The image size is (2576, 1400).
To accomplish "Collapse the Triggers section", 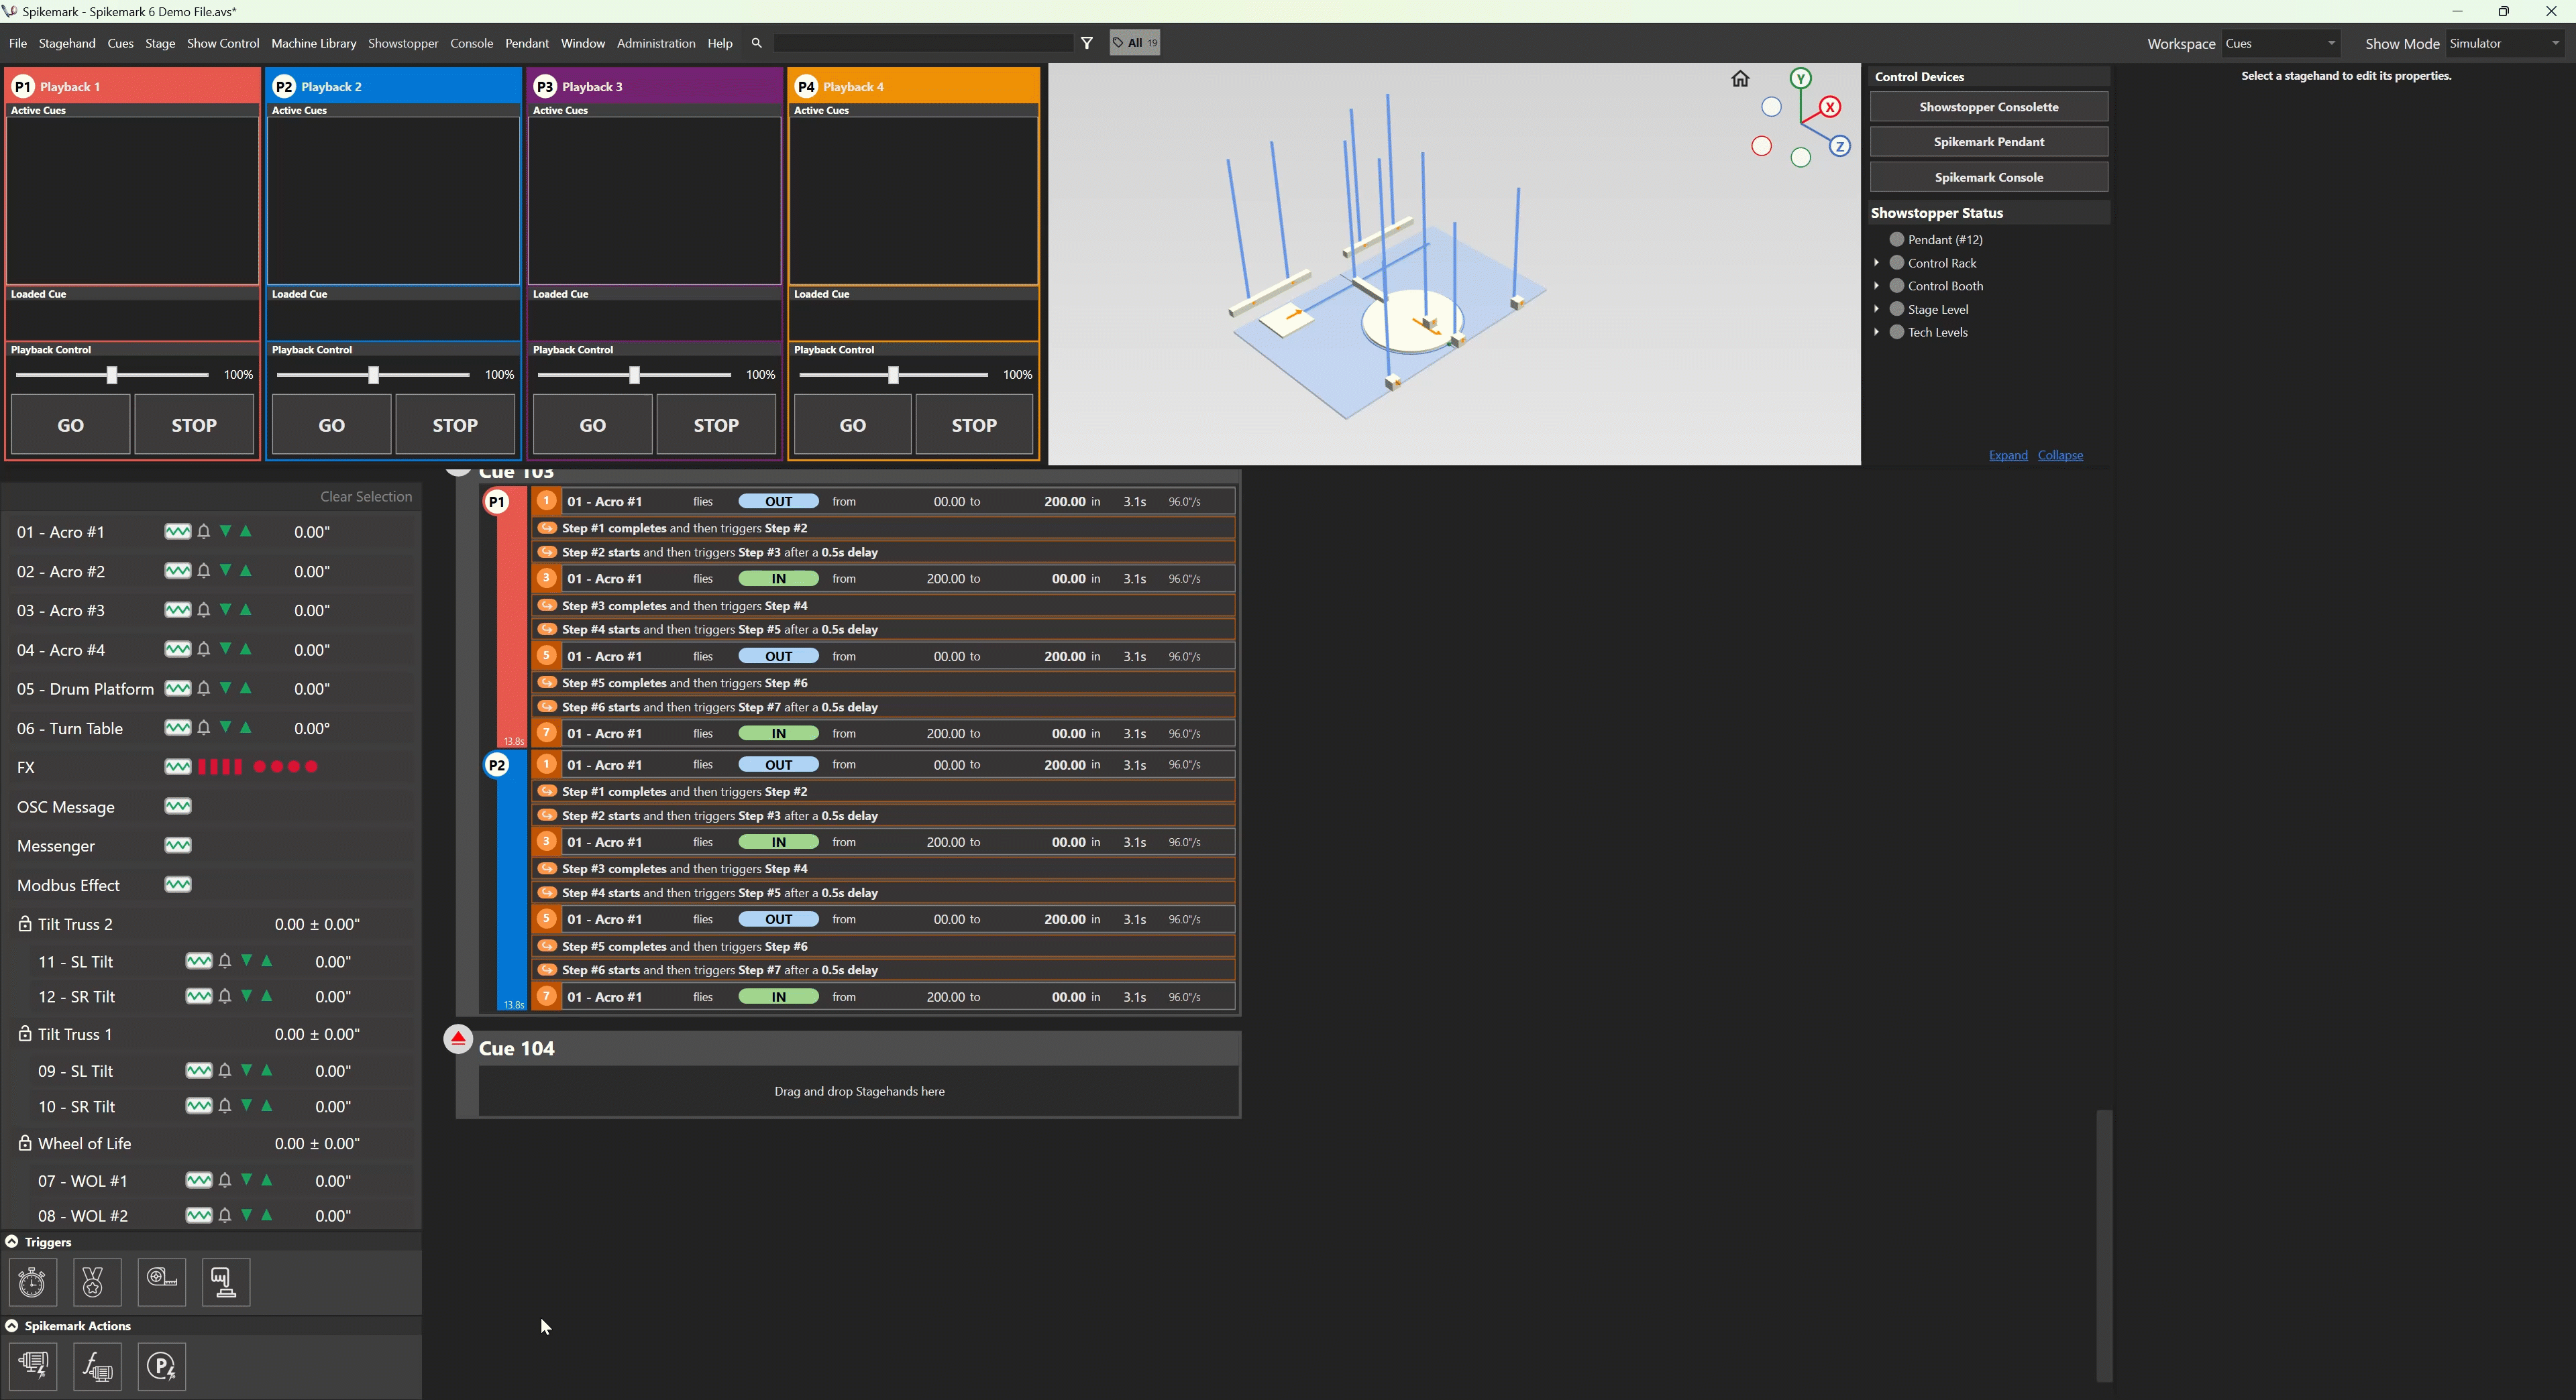I will (12, 1241).
